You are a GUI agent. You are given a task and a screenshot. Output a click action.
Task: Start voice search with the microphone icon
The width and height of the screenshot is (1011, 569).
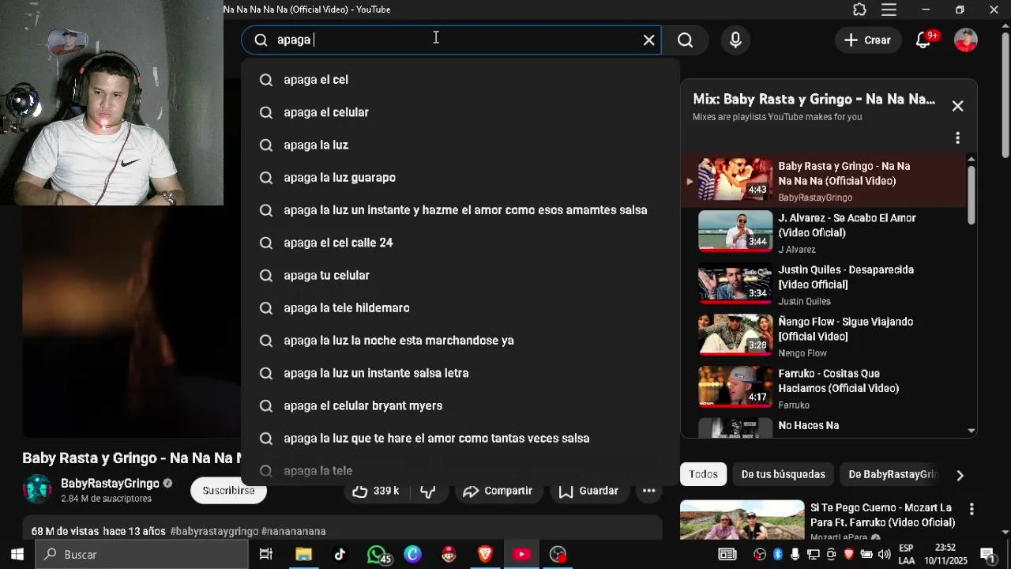point(735,40)
